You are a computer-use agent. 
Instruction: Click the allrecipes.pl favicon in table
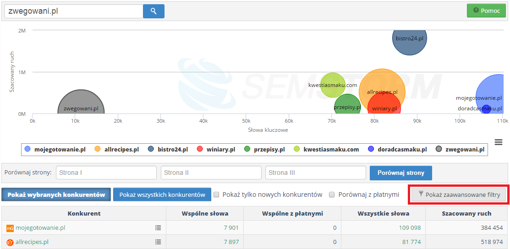10,242
